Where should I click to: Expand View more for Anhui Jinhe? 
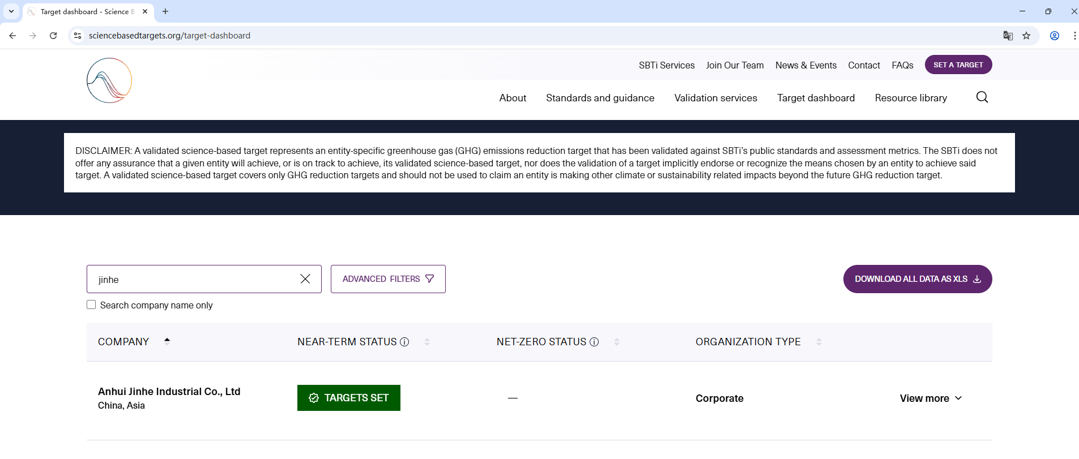pos(931,398)
